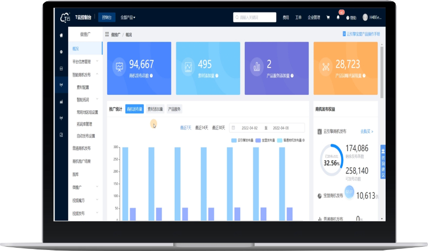Open notifications bell with red badge
The height and width of the screenshot is (251, 428).
[338, 17]
